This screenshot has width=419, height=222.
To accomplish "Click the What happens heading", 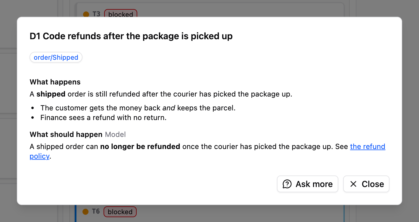I will 55,82.
